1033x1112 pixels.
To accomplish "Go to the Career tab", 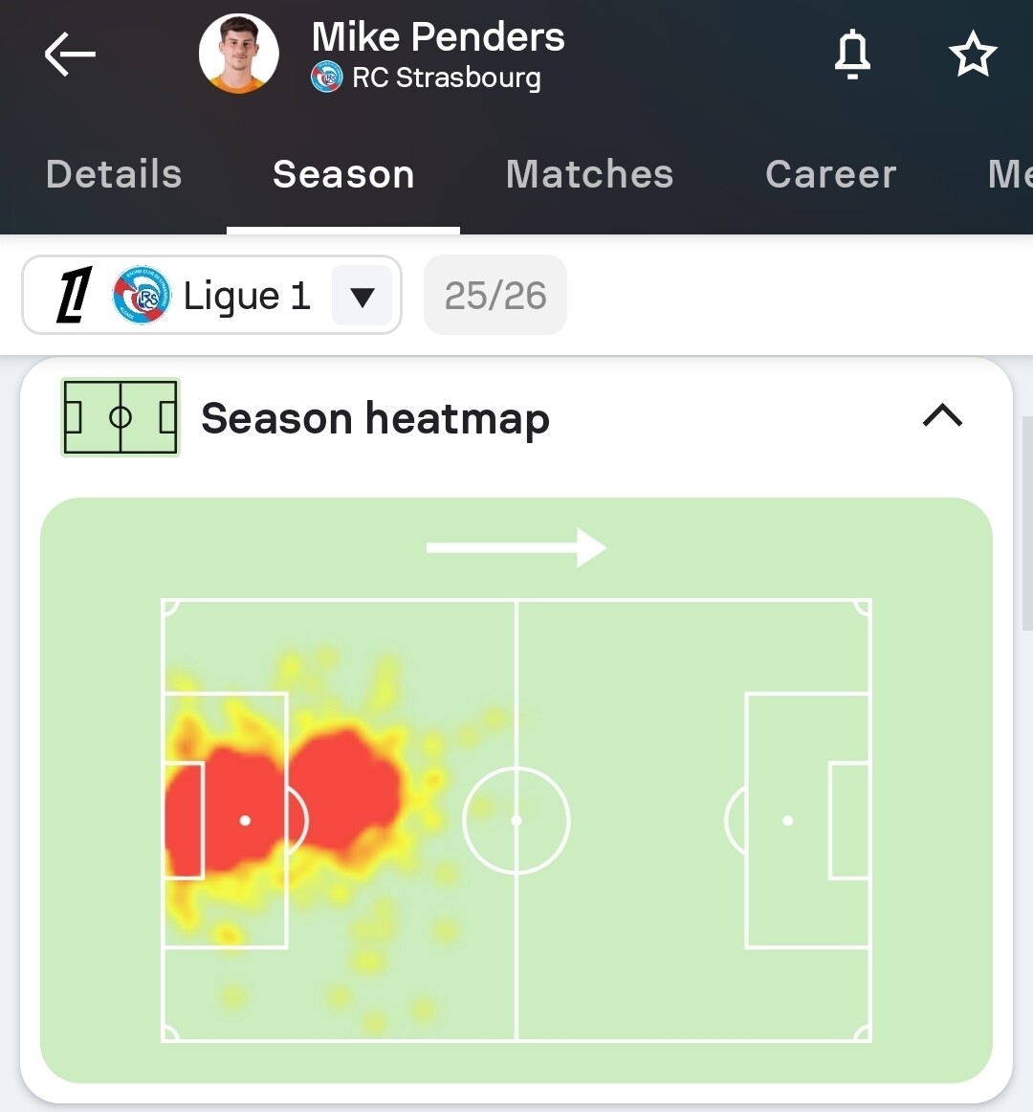I will pos(830,174).
